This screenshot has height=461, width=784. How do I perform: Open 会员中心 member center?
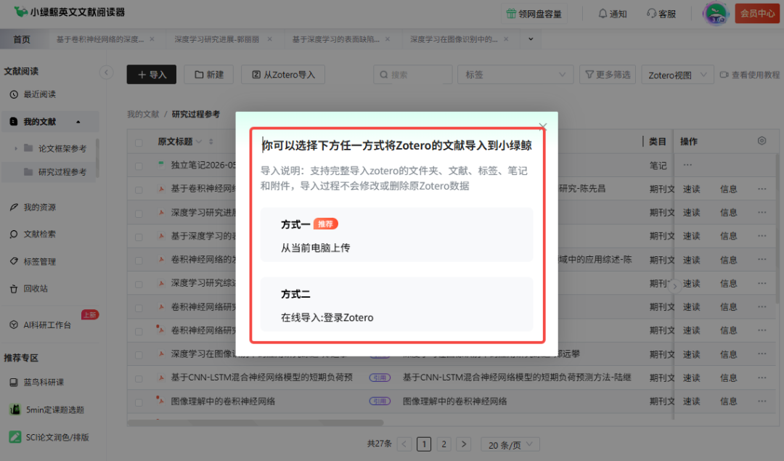pyautogui.click(x=757, y=14)
